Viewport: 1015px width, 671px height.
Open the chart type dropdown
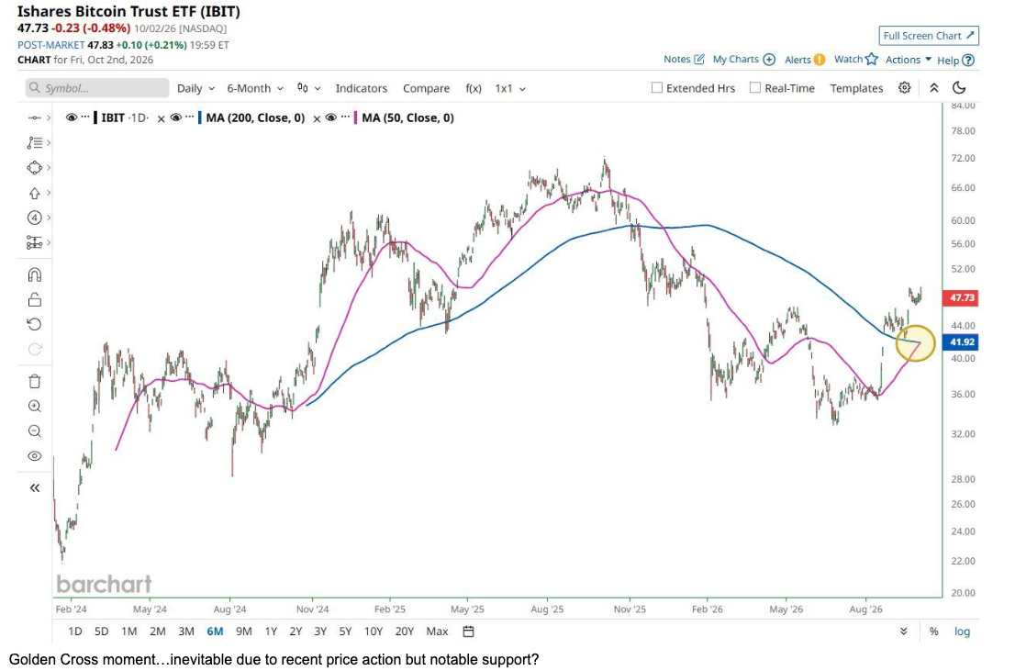(x=308, y=88)
